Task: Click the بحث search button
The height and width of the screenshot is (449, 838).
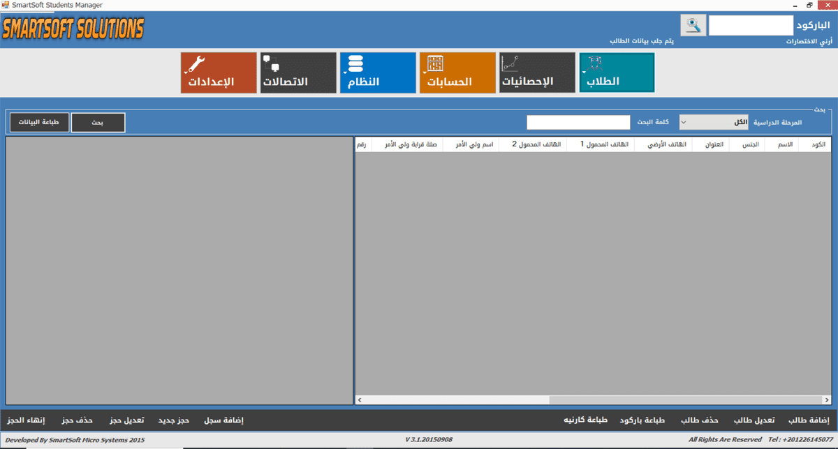Action: [x=98, y=123]
